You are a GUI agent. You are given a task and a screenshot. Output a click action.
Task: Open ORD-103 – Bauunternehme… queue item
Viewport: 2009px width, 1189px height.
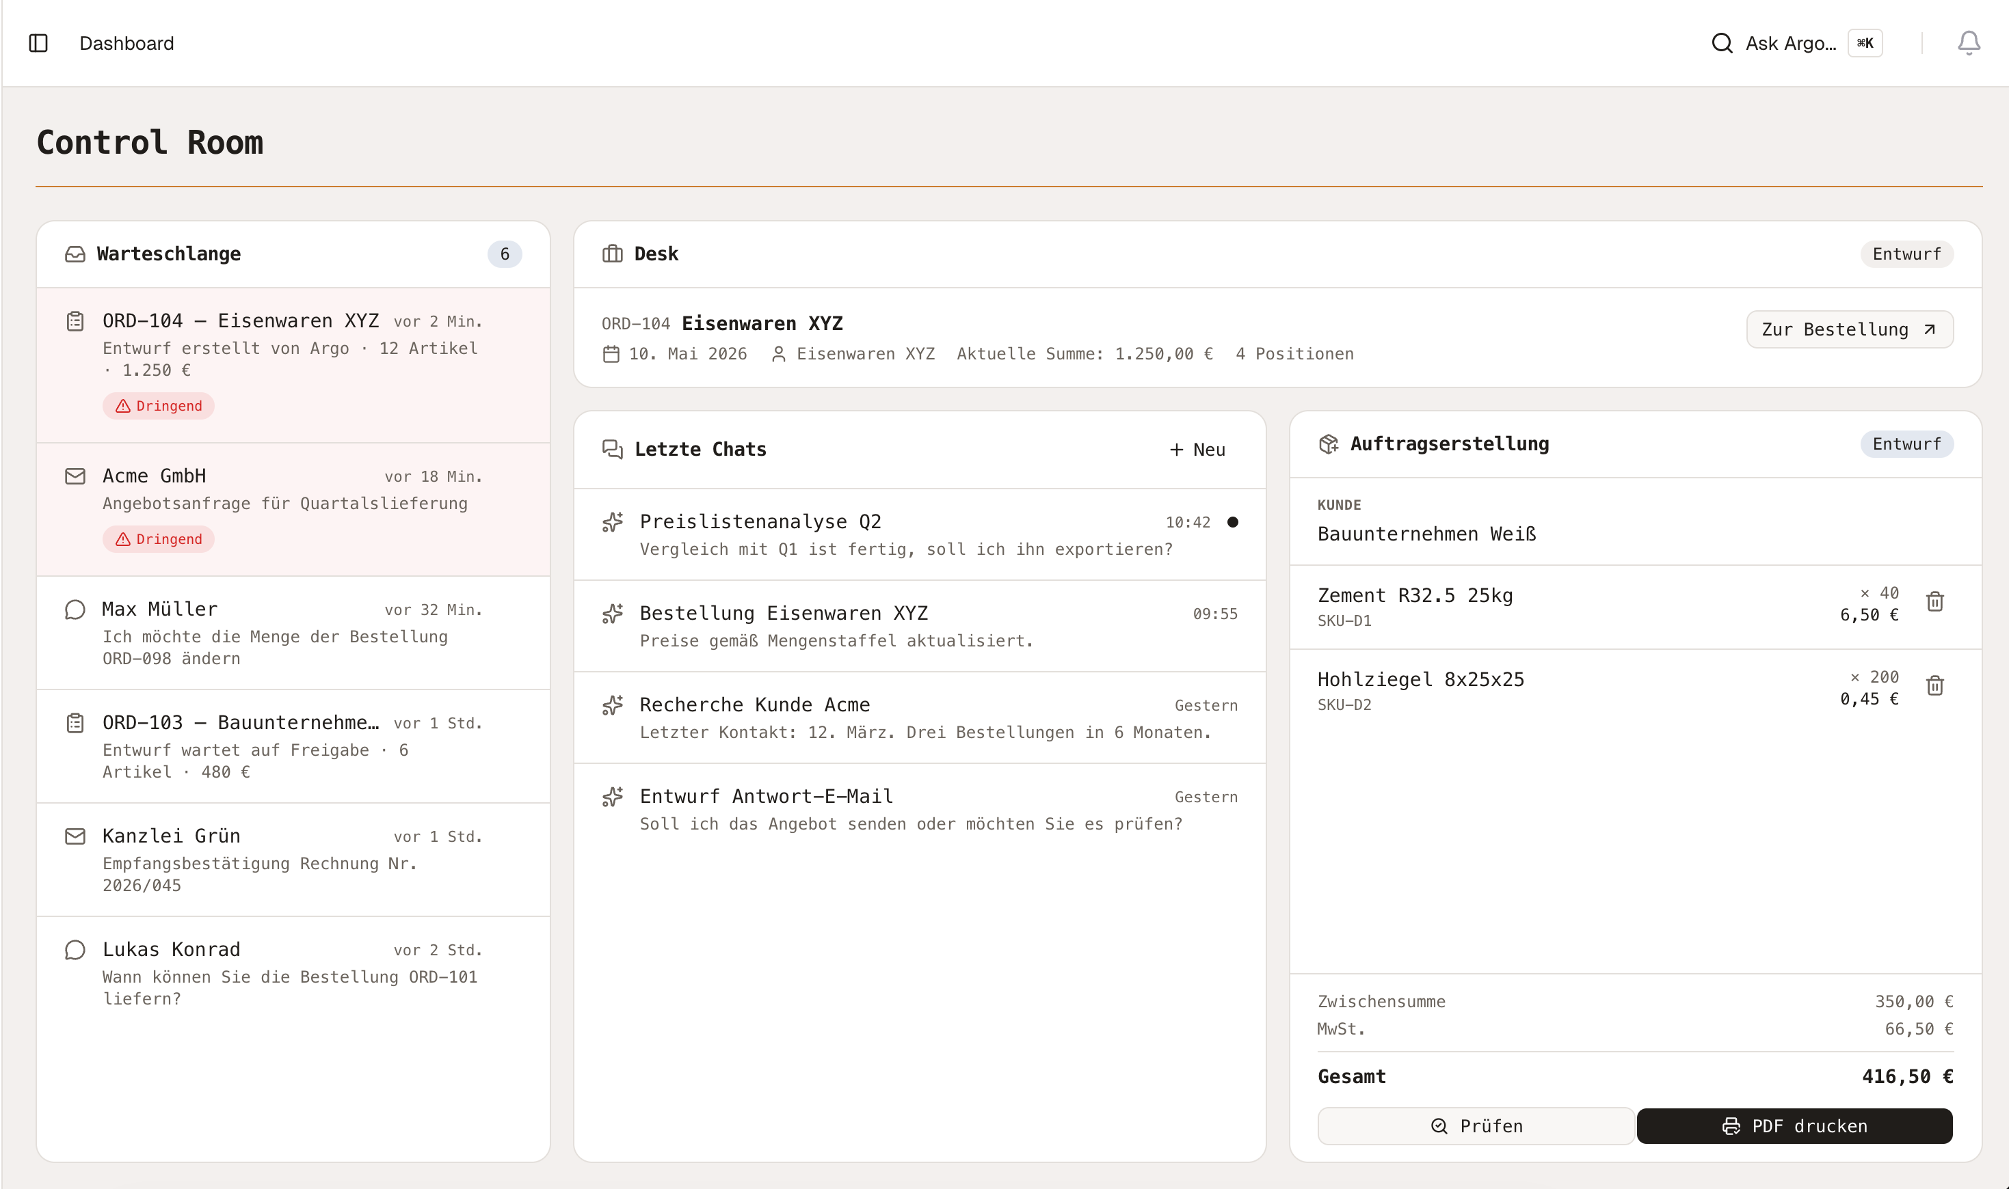tap(293, 747)
